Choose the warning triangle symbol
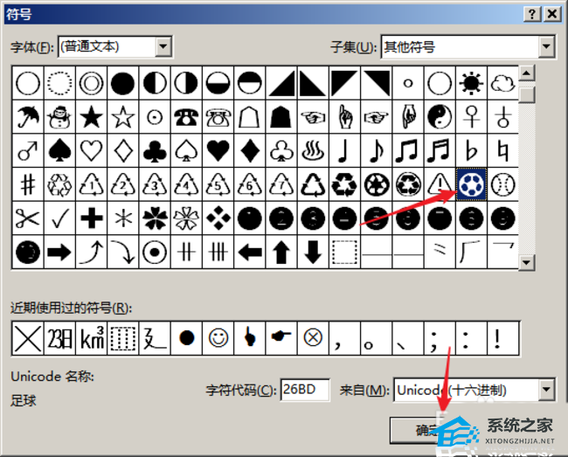 [x=440, y=184]
